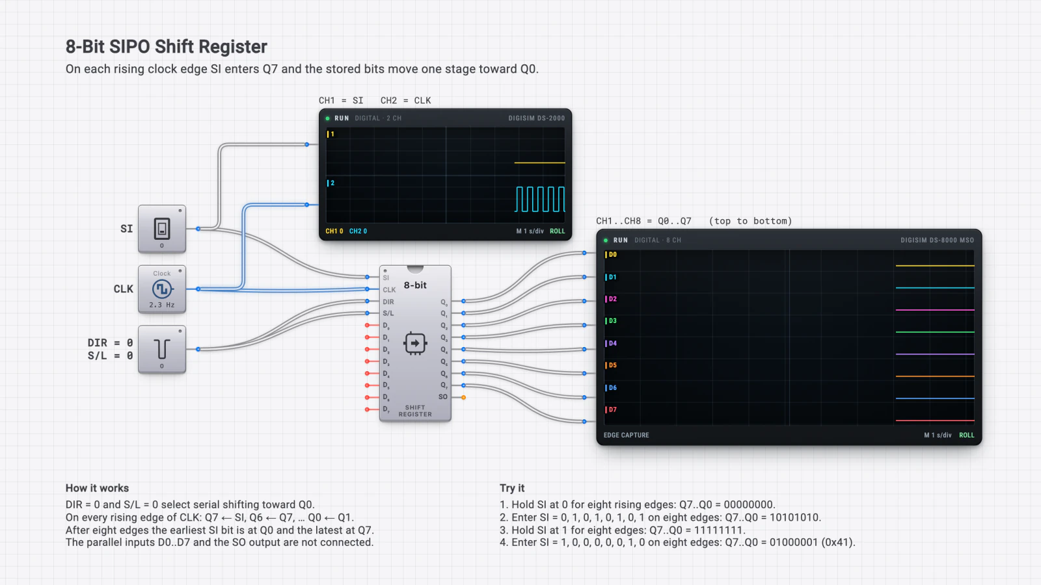
Task: Select the D6 channel label on MSO
Action: pos(611,388)
